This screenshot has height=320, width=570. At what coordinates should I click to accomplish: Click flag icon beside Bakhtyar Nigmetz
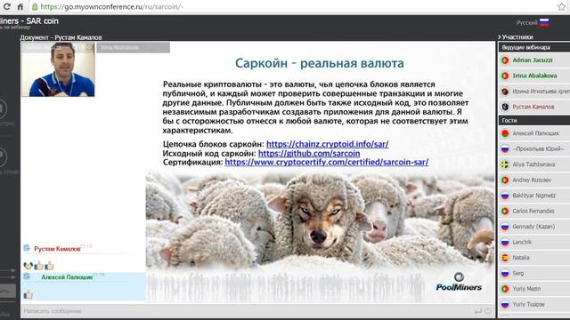pos(505,196)
